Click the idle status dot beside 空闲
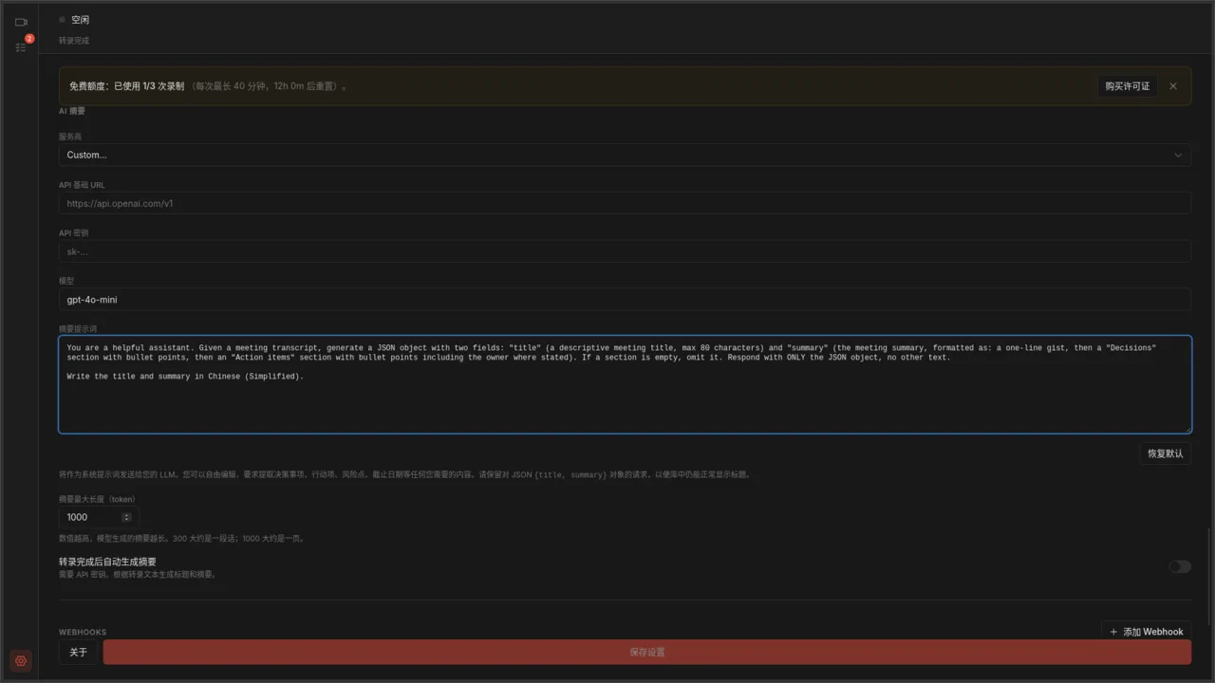 63,19
